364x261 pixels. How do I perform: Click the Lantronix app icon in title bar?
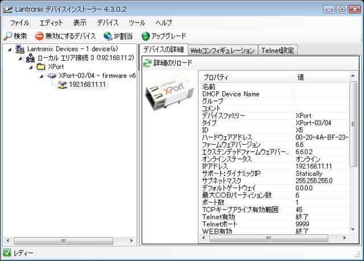8,10
